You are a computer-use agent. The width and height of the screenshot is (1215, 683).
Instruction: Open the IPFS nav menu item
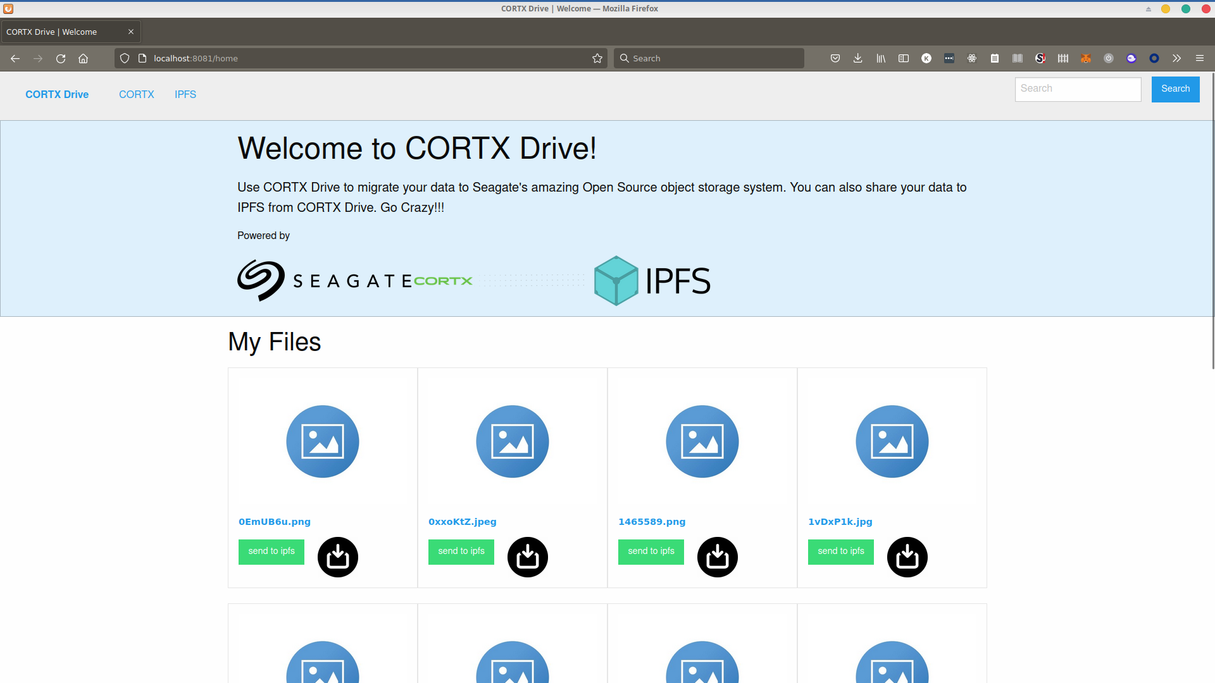pos(185,94)
